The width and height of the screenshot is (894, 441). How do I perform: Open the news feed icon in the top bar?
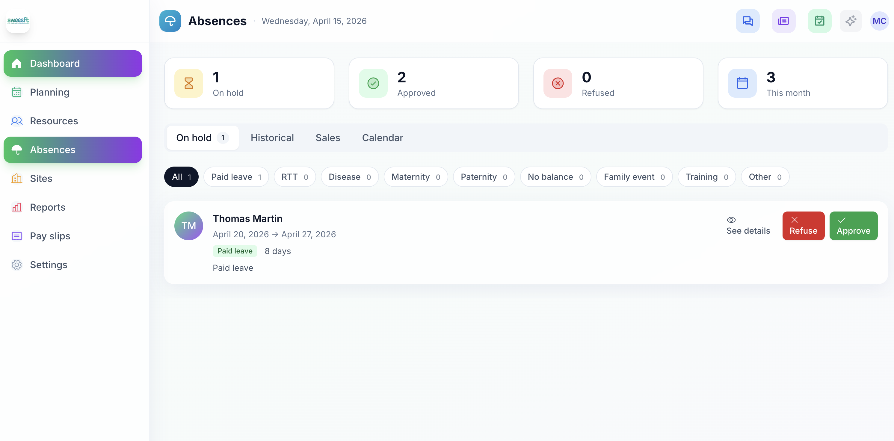pos(783,21)
